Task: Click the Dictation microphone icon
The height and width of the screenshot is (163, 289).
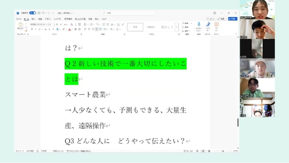Action: (199, 25)
